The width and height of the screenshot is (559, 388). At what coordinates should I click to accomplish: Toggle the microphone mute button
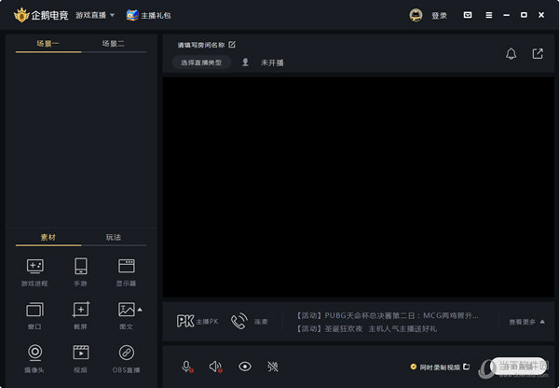tap(186, 367)
